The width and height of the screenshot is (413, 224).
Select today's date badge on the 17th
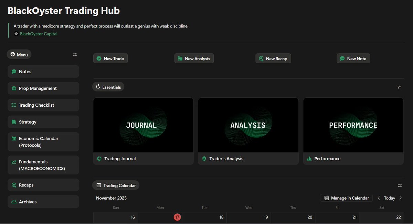tap(177, 217)
